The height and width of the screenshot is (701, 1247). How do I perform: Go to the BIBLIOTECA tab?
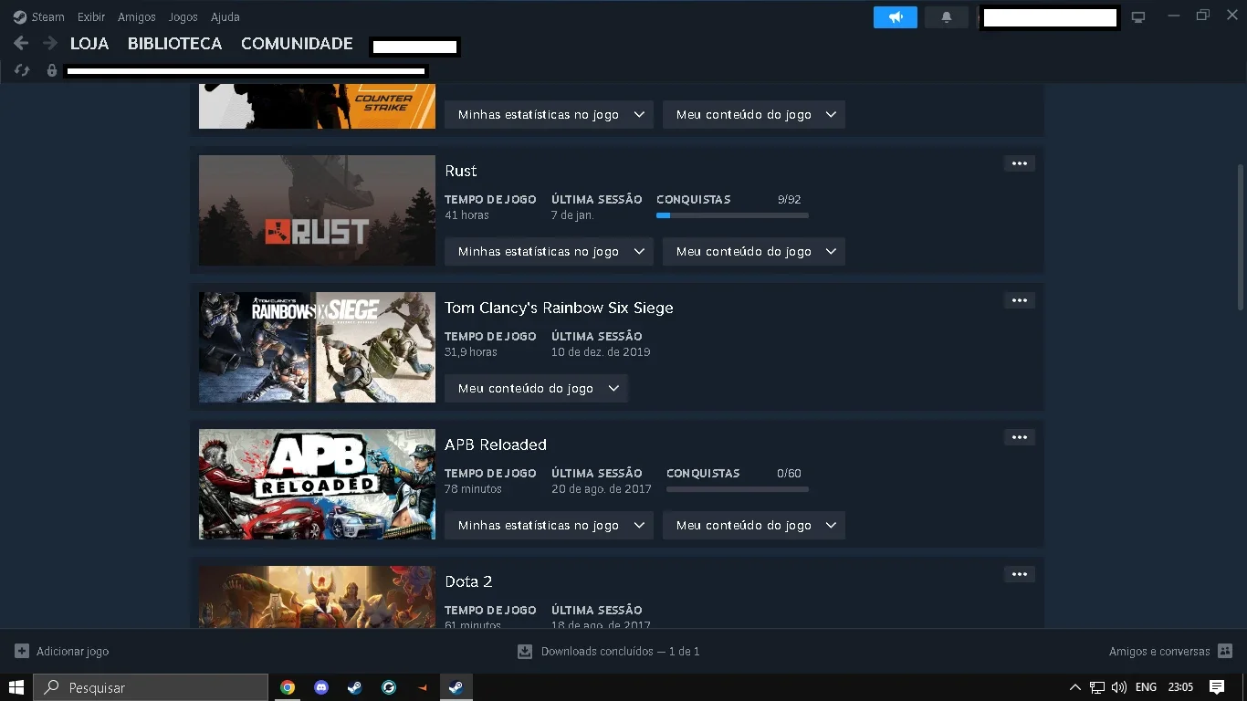coord(174,44)
